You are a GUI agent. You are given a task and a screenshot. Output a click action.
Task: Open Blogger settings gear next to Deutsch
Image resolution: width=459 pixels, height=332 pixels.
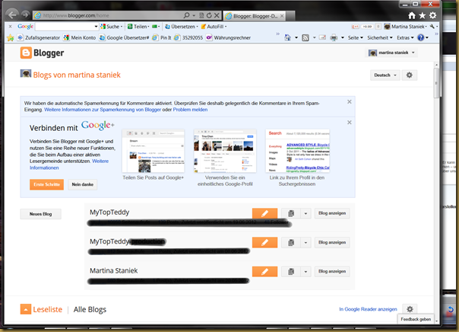tap(410, 75)
